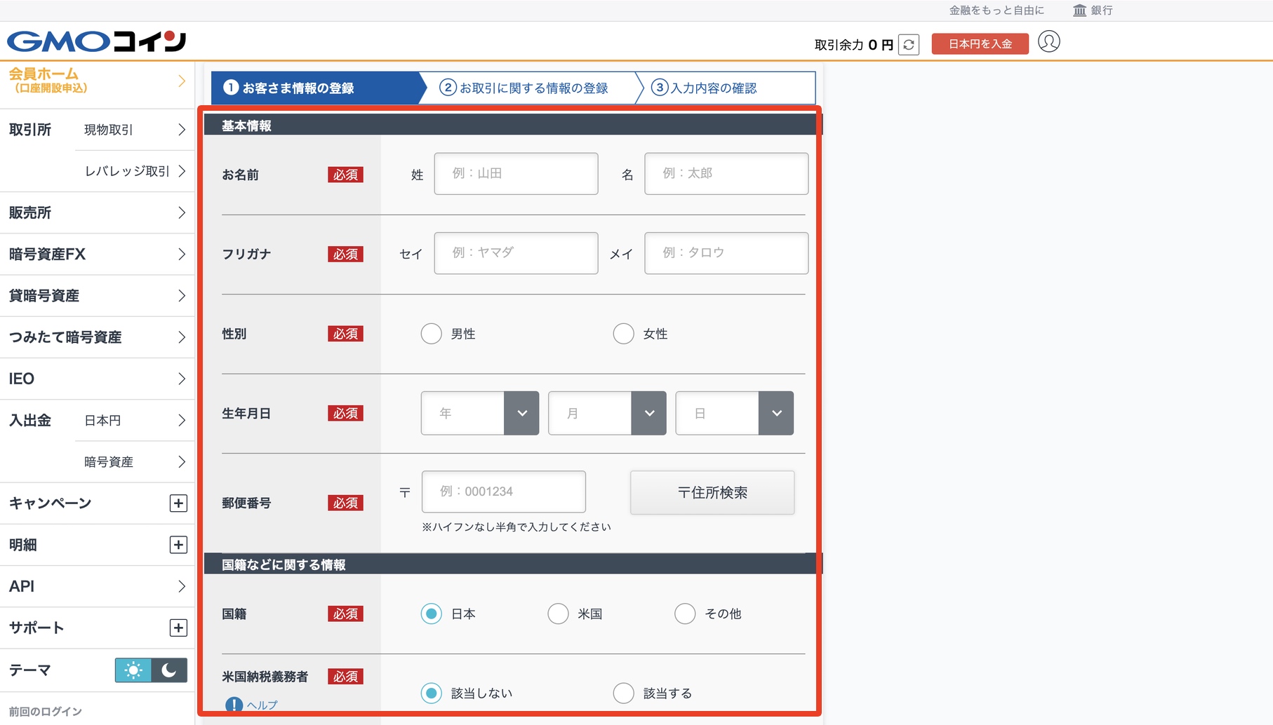
Task: Click the bank building icon
Action: click(x=1079, y=11)
